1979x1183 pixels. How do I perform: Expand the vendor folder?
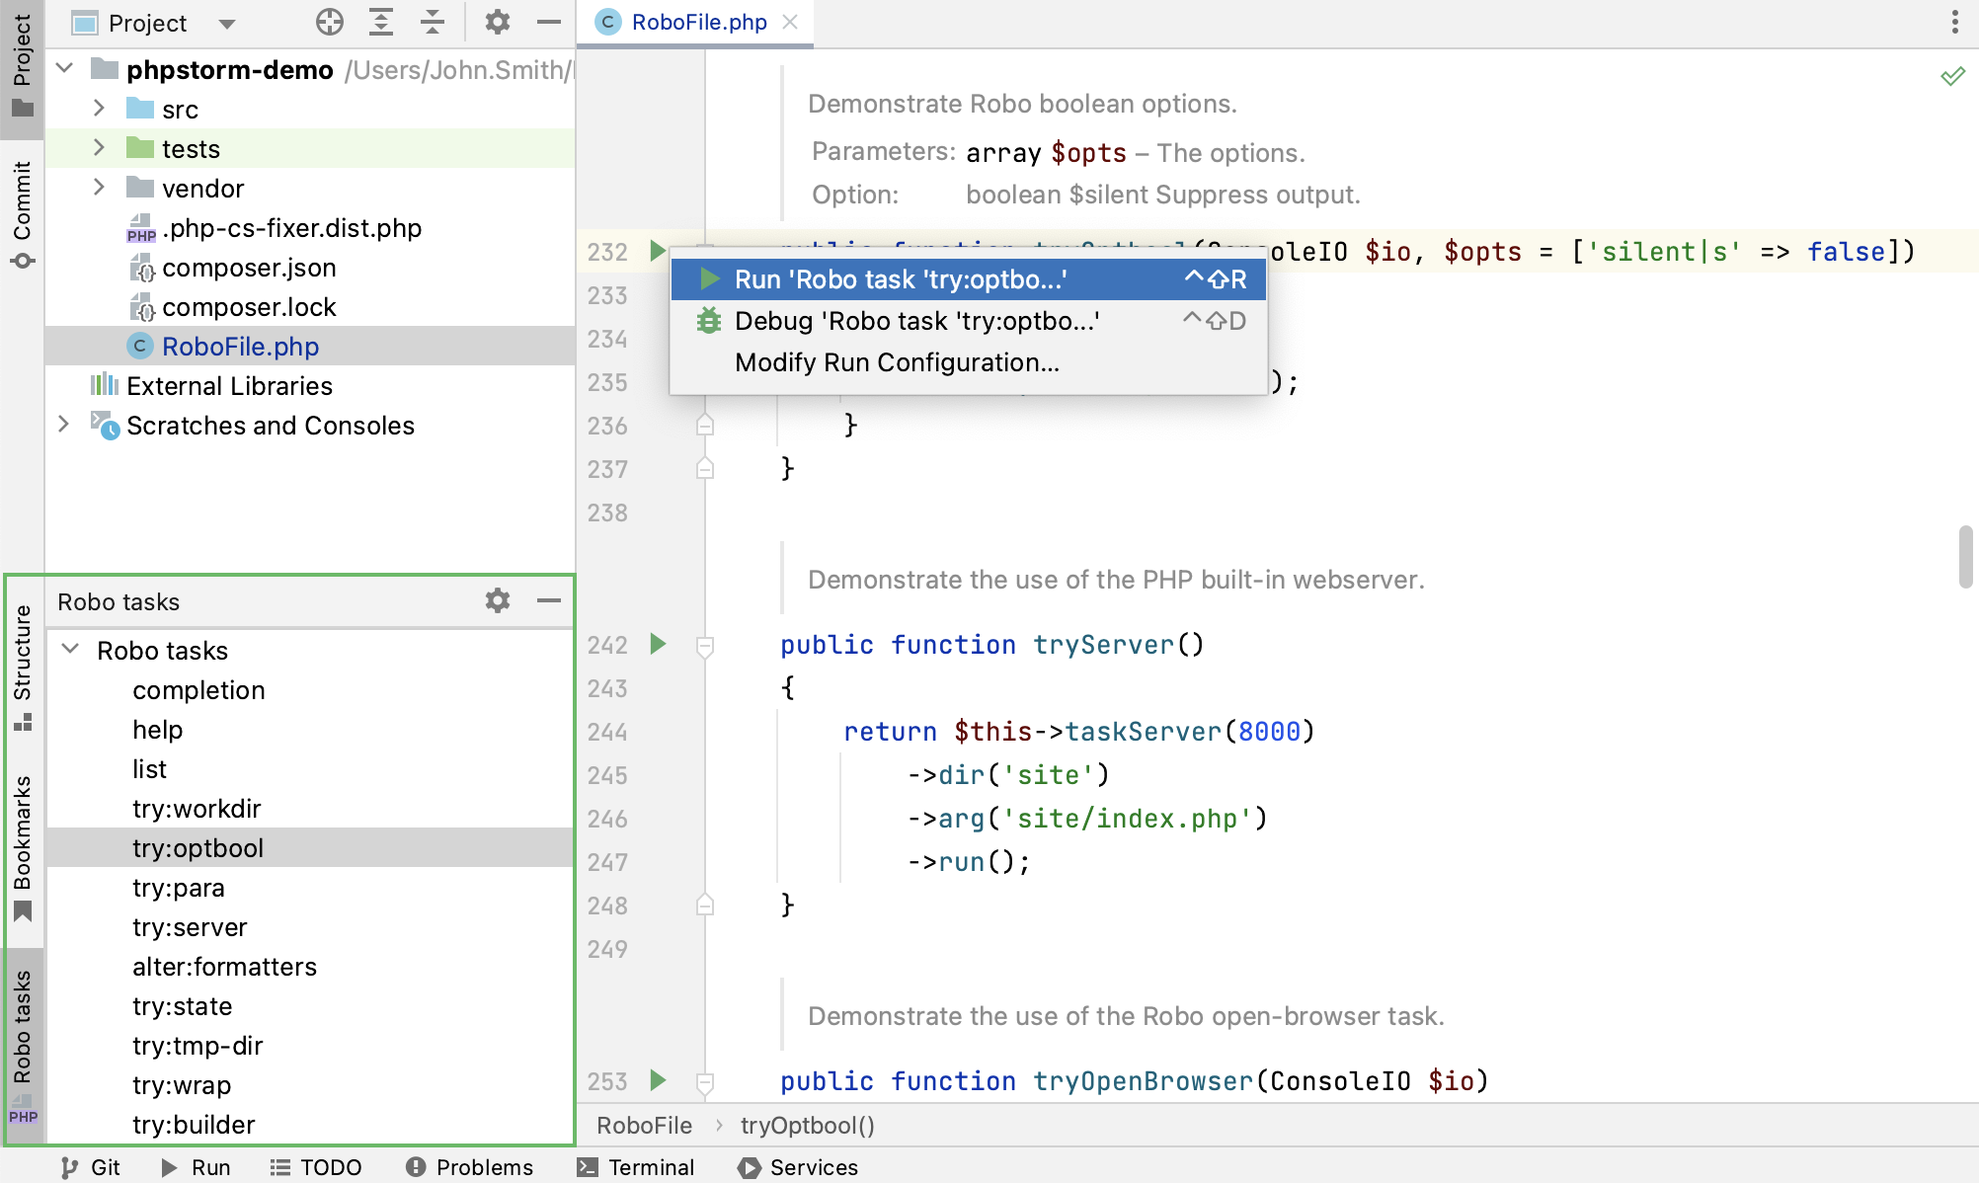tap(99, 187)
